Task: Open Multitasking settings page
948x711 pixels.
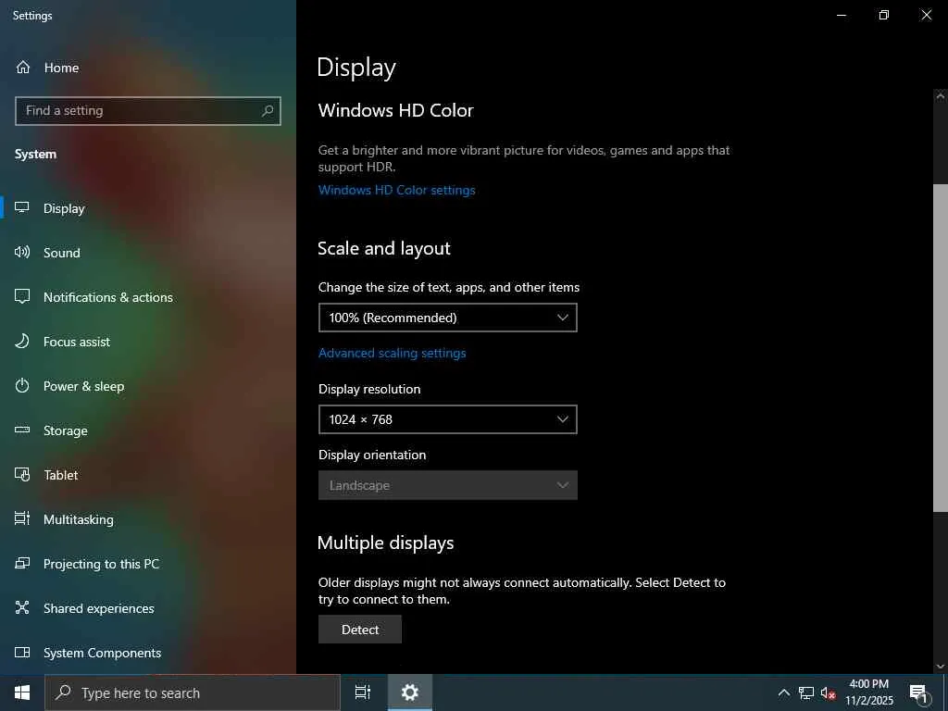Action: (x=148, y=519)
